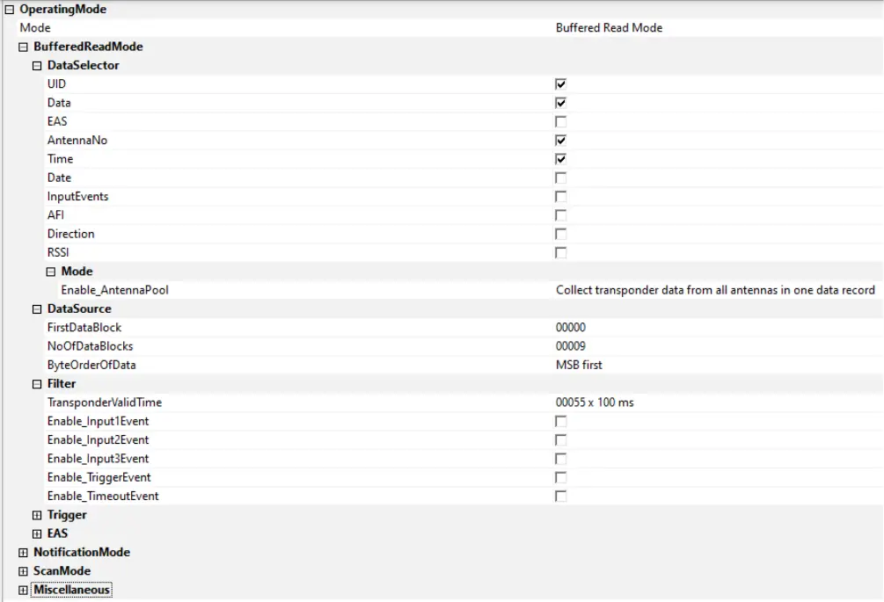Screen dimensions: 884x602
Task: Expand the Trigger section
Action: (37, 515)
